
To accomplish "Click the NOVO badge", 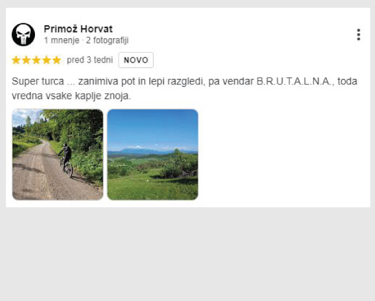I will click(136, 60).
